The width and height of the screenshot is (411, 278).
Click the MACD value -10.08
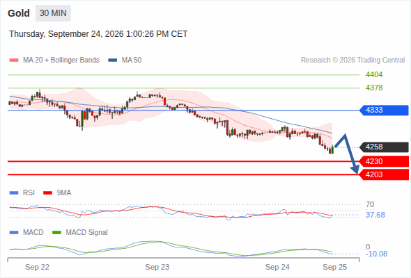click(377, 254)
